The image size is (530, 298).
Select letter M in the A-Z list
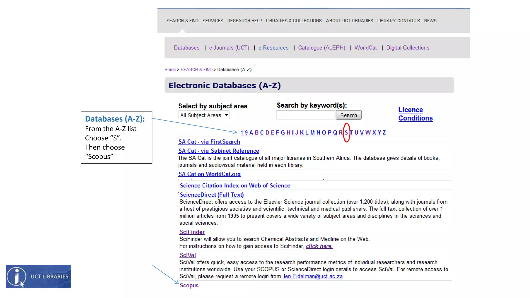coord(313,132)
